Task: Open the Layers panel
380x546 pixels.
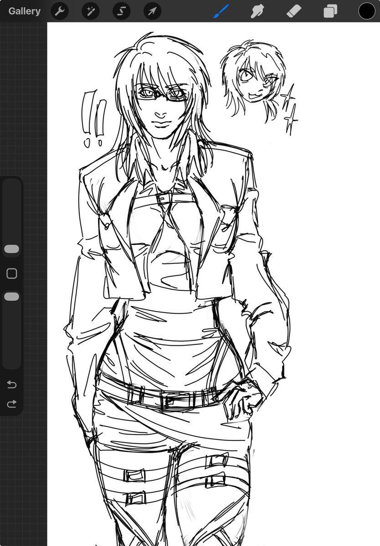Action: click(330, 11)
